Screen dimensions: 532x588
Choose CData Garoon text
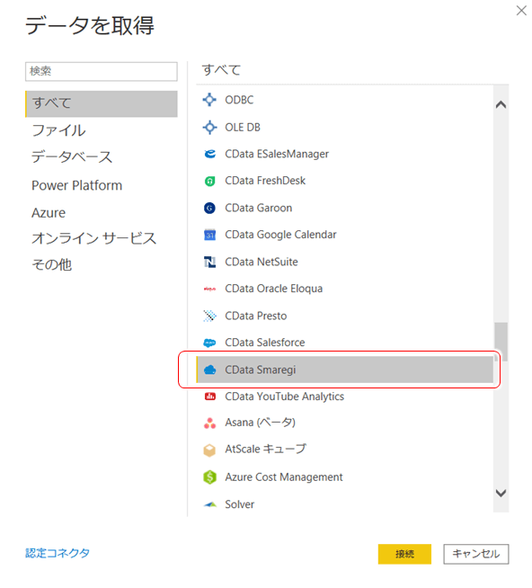click(258, 208)
